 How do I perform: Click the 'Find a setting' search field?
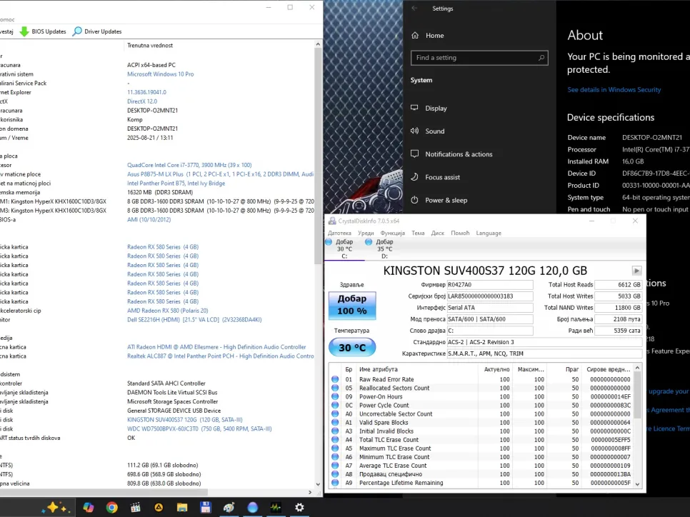(471, 58)
